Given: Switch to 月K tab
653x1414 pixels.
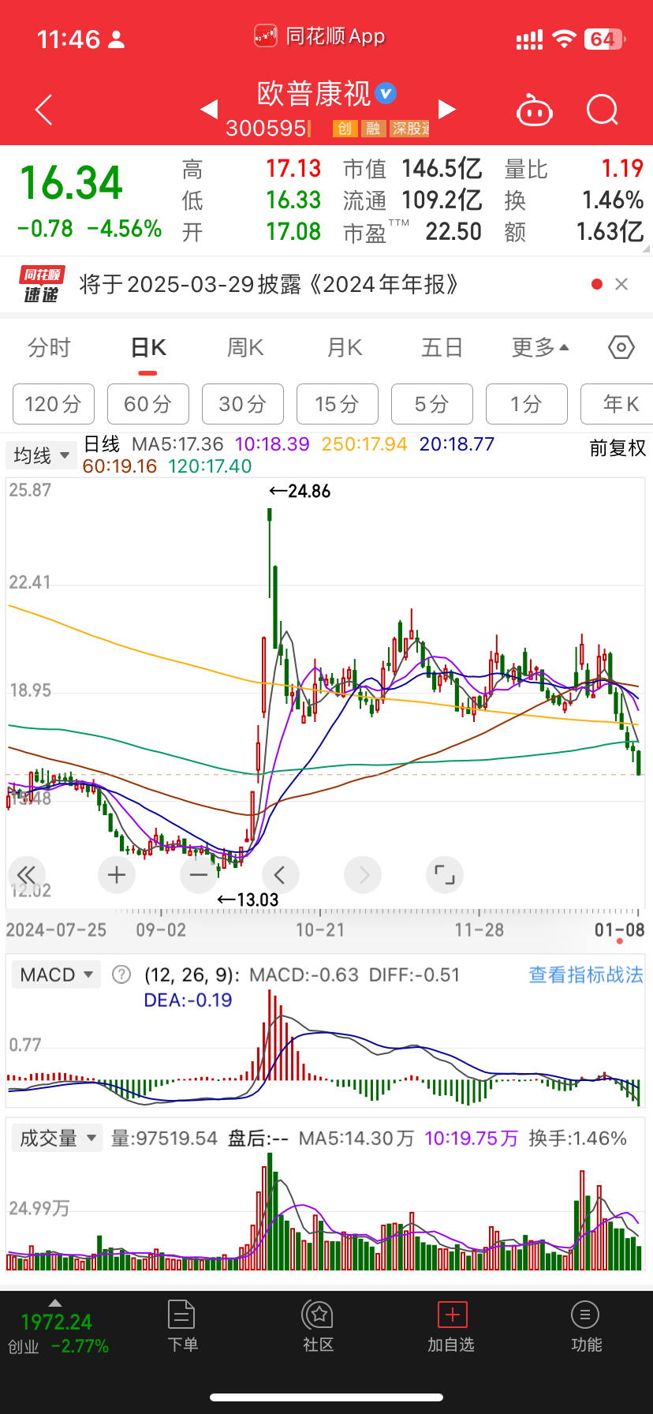Looking at the screenshot, I should click(345, 347).
